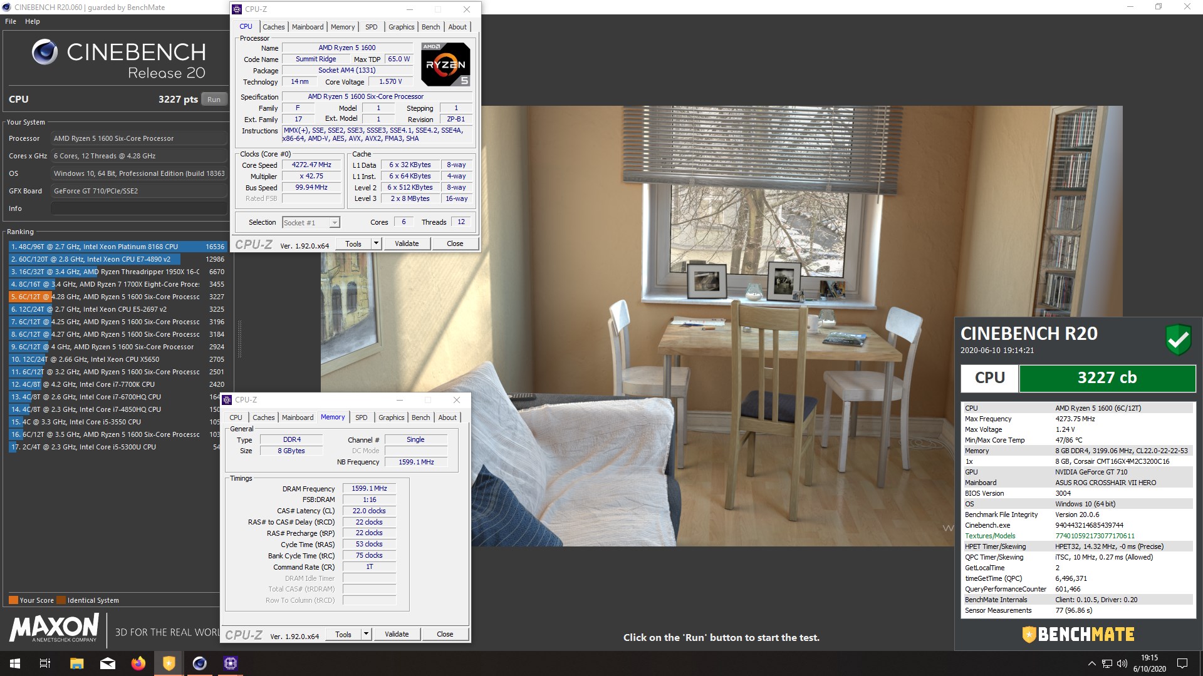Switch to CPU-Z taskbar icon
This screenshot has height=676, width=1203.
pos(231,663)
